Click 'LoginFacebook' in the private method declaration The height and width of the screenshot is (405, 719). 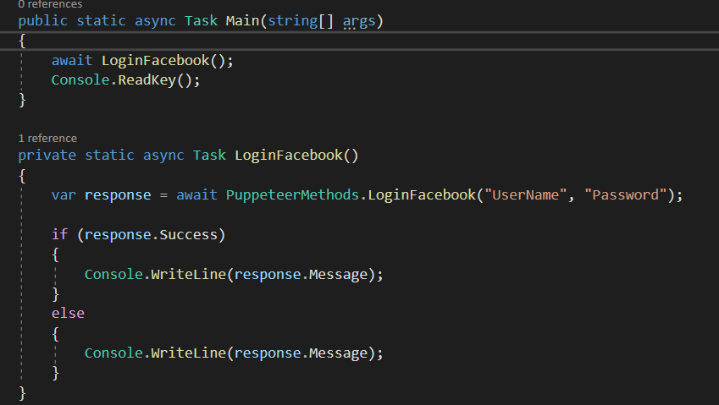tap(289, 155)
